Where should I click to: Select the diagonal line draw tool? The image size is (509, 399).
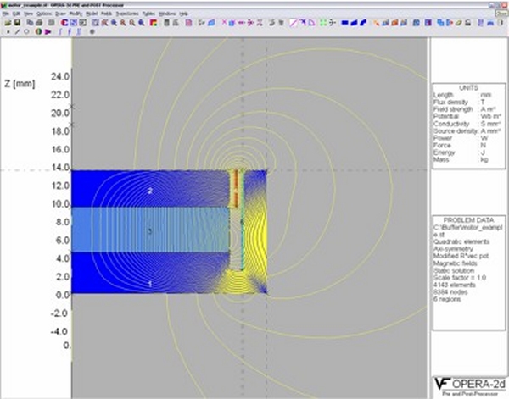[18, 31]
